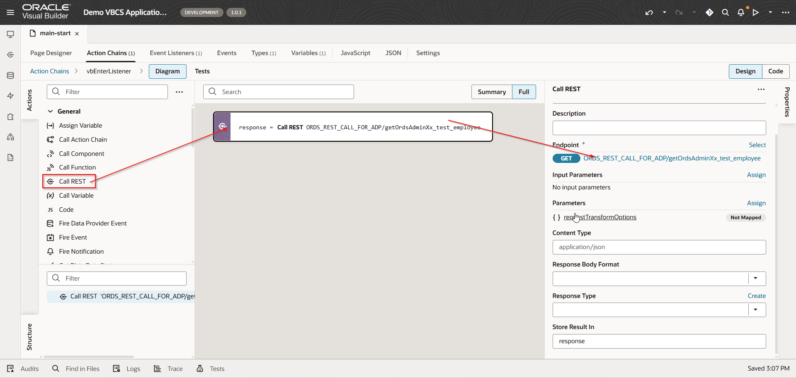The image size is (796, 378).
Task: Open notifications bell icon
Action: click(740, 12)
